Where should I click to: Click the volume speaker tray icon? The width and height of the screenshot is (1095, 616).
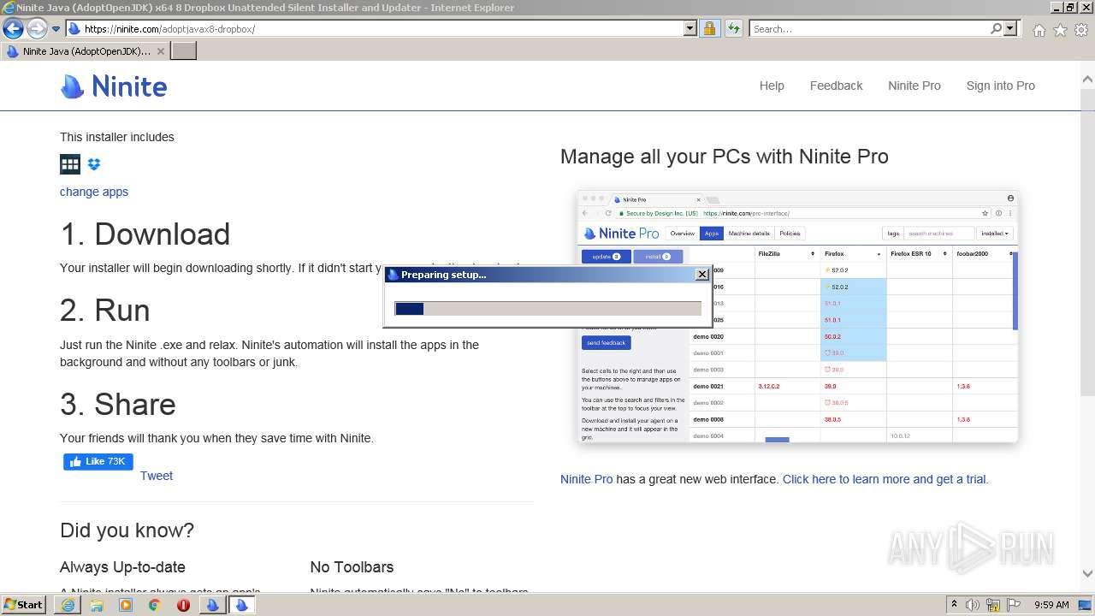tap(973, 605)
